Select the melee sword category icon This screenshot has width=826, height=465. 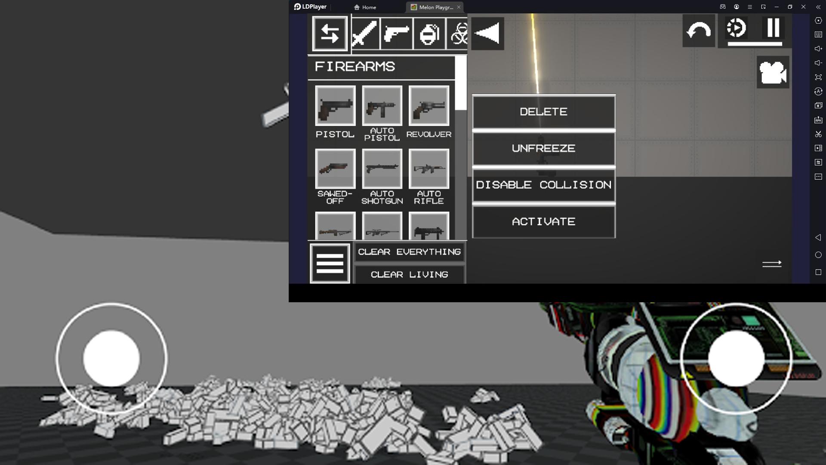[x=365, y=34]
